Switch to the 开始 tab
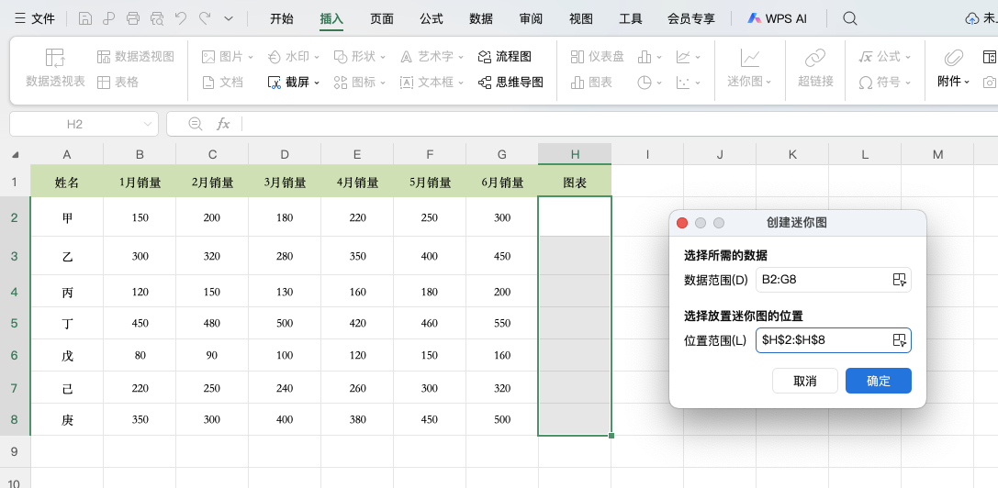The width and height of the screenshot is (998, 488). (x=282, y=18)
